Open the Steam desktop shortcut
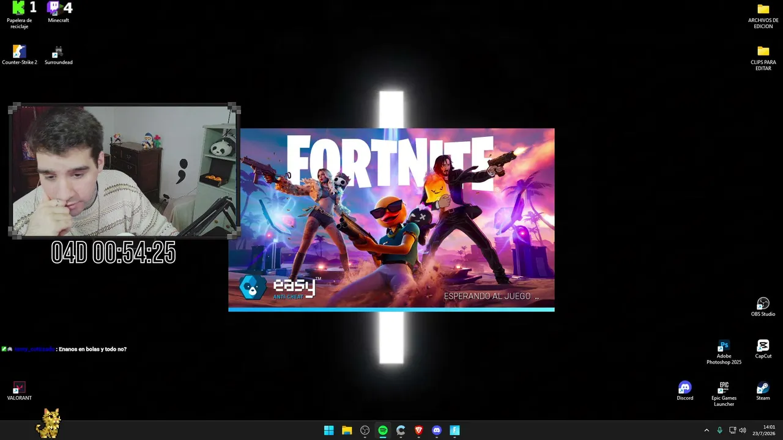 763,391
